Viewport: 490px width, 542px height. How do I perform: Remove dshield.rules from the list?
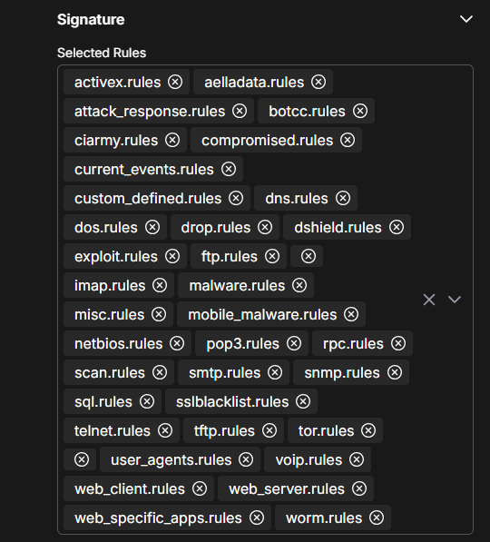click(397, 228)
